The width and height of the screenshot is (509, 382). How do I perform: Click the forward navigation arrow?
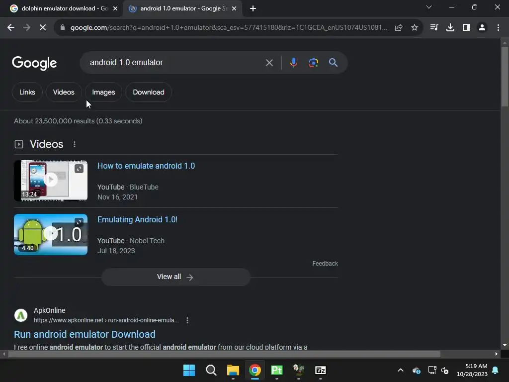[x=27, y=28]
